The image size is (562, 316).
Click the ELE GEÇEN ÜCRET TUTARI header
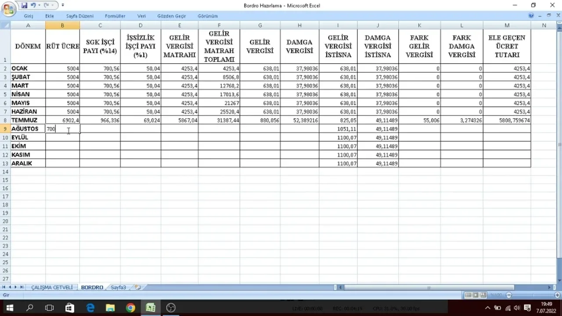point(507,47)
